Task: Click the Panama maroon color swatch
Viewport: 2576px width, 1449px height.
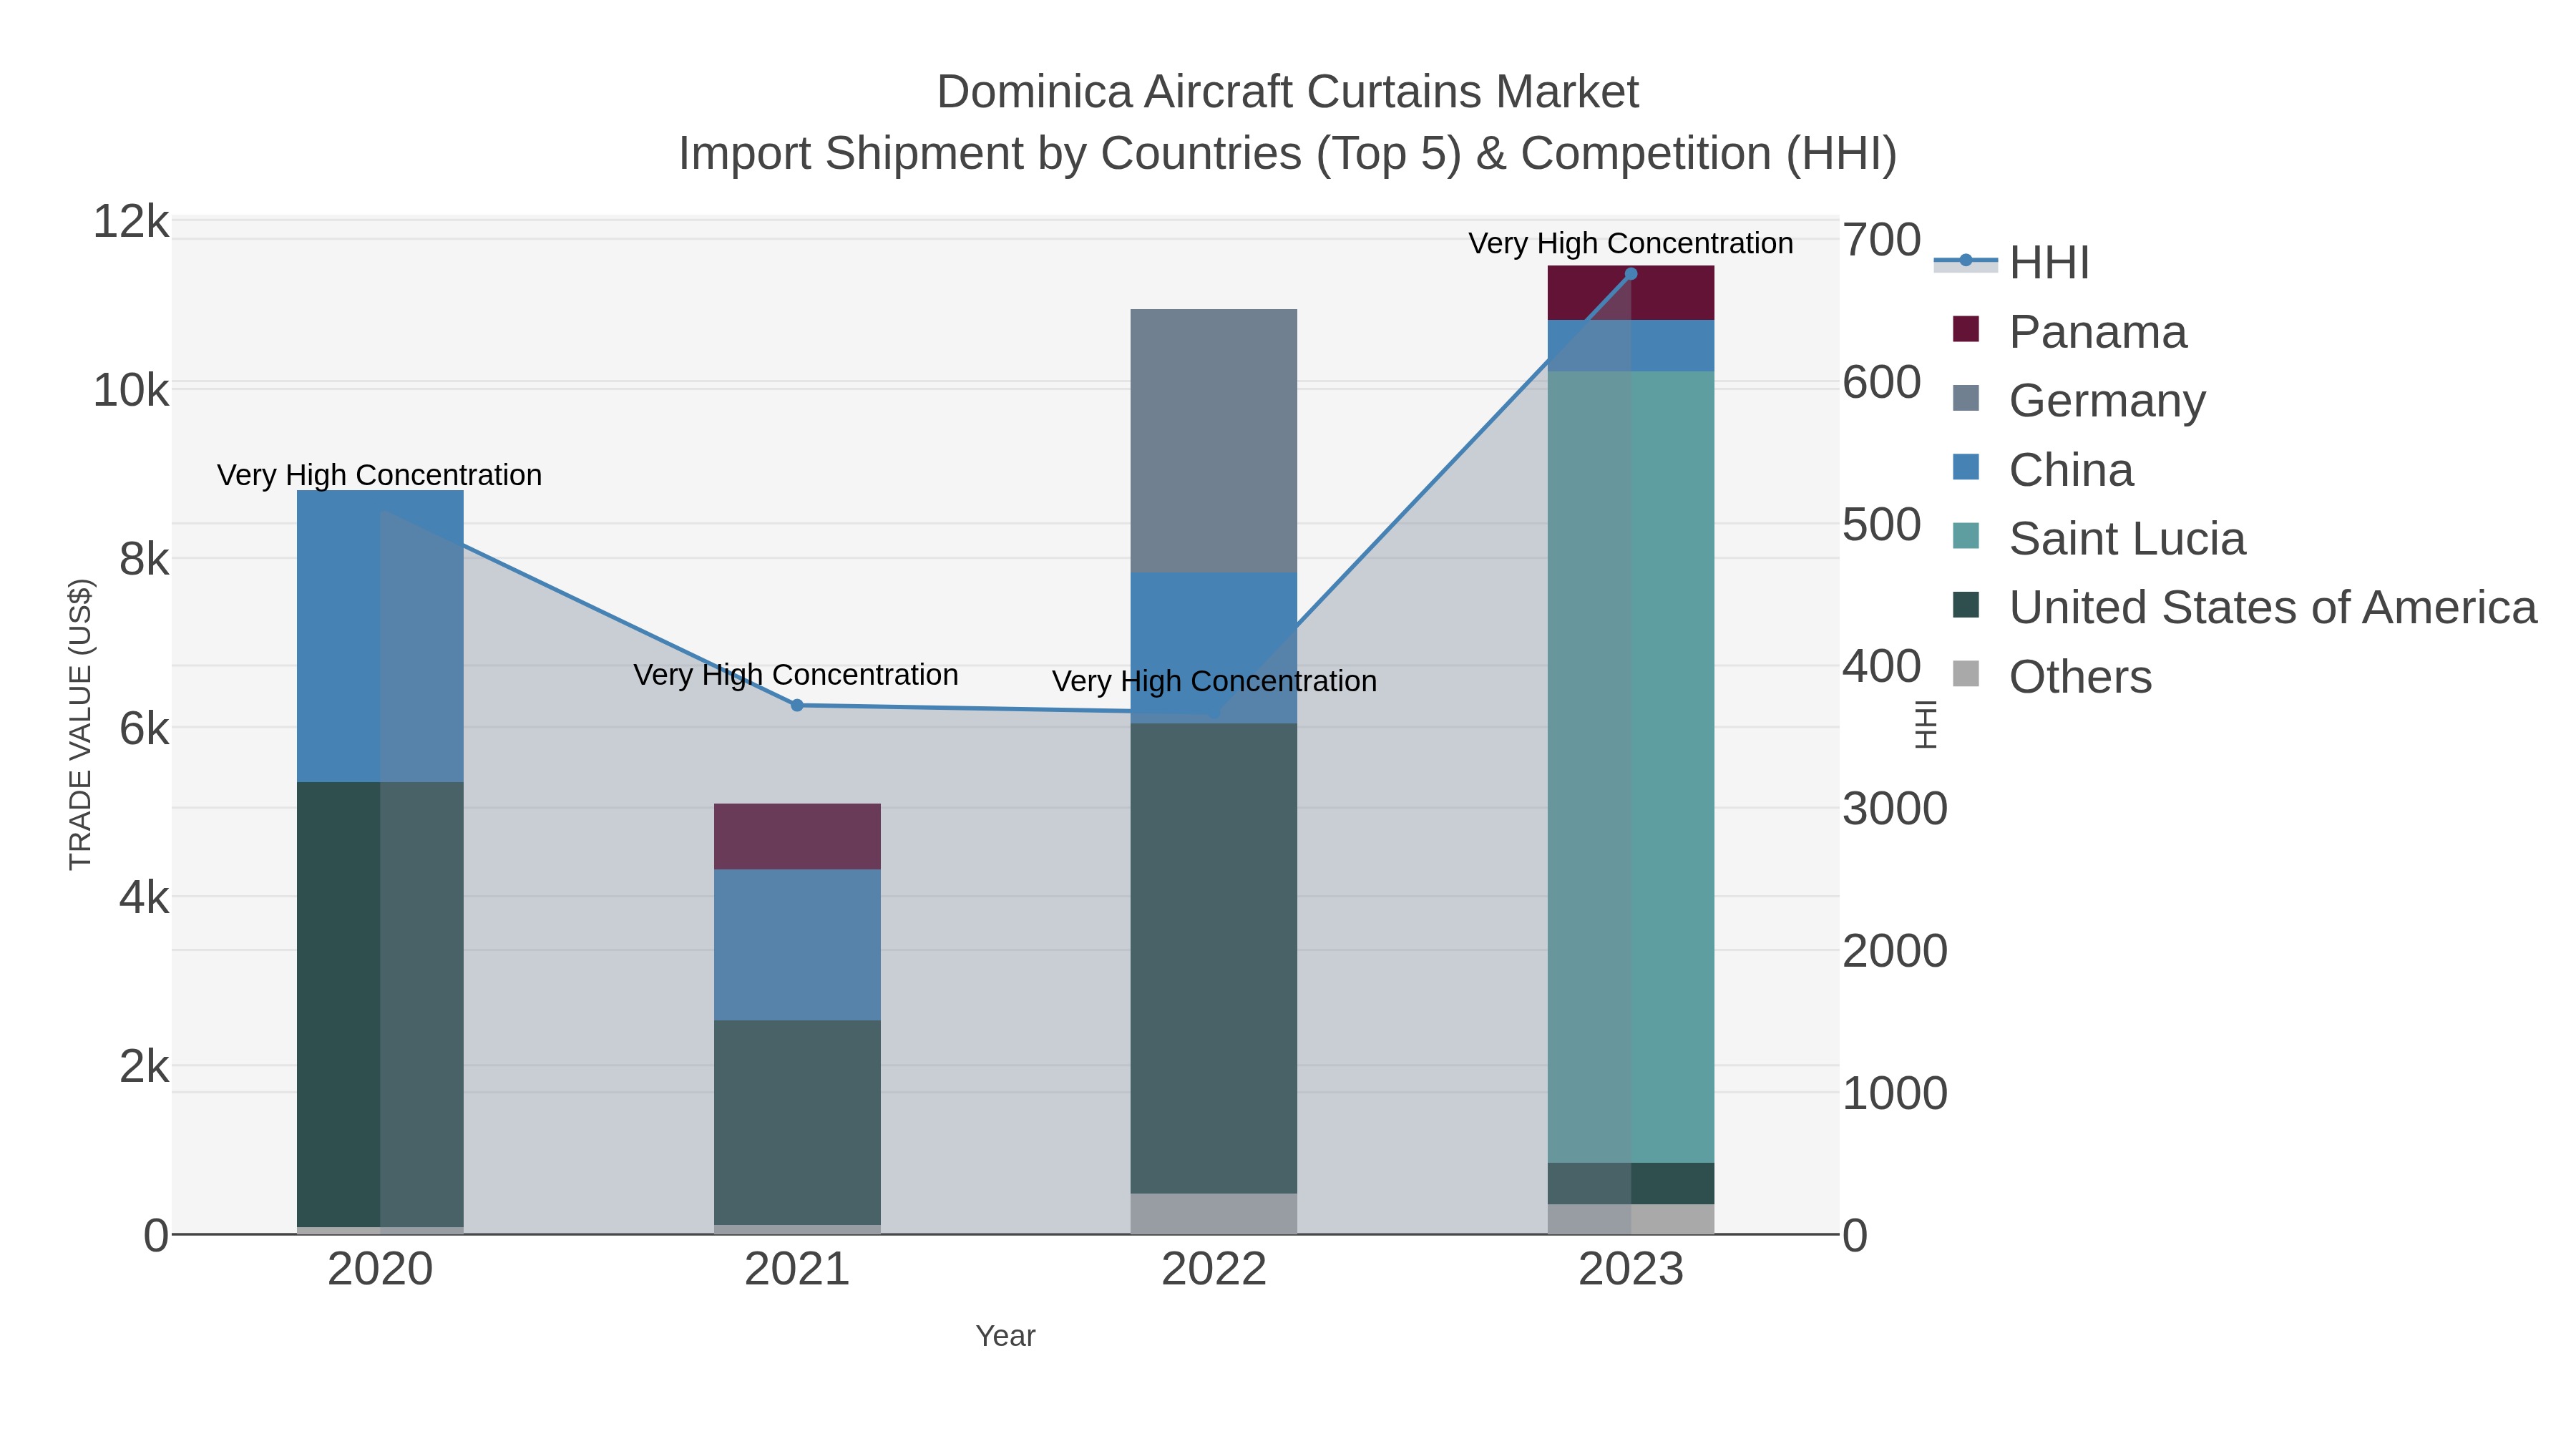Action: (x=1966, y=329)
